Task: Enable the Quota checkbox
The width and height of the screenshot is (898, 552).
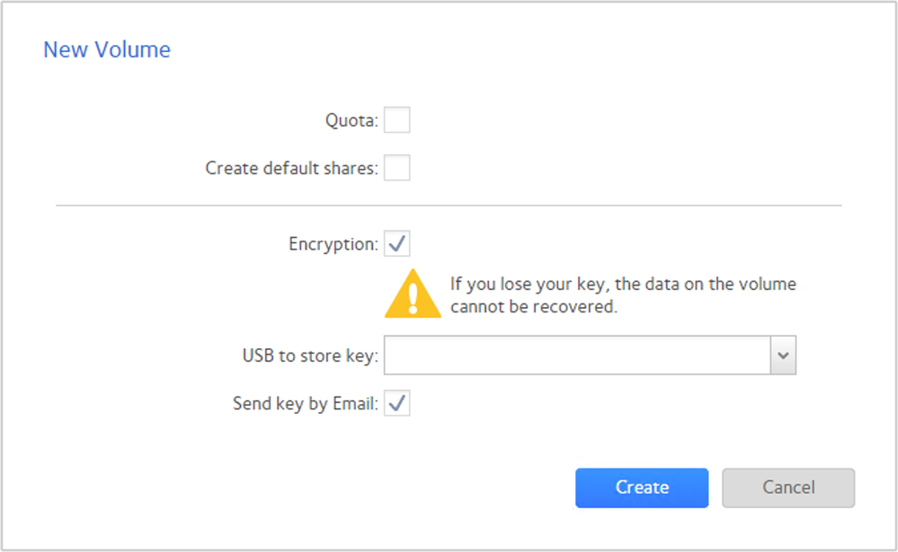Action: tap(397, 119)
